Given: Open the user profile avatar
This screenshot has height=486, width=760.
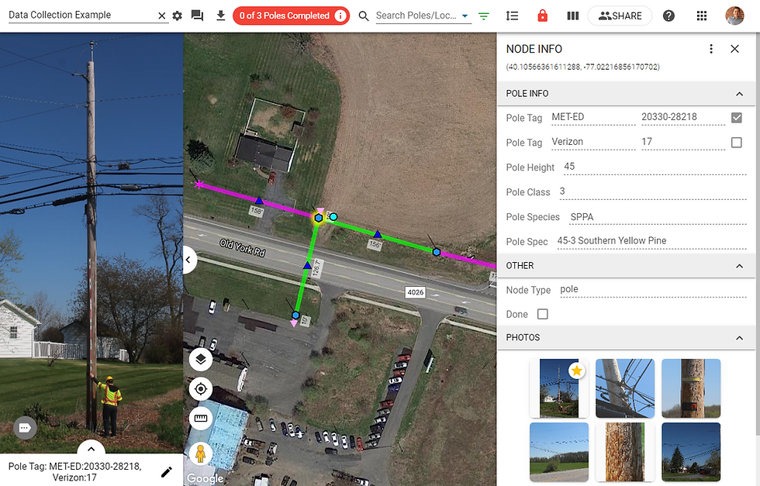Looking at the screenshot, I should (735, 16).
